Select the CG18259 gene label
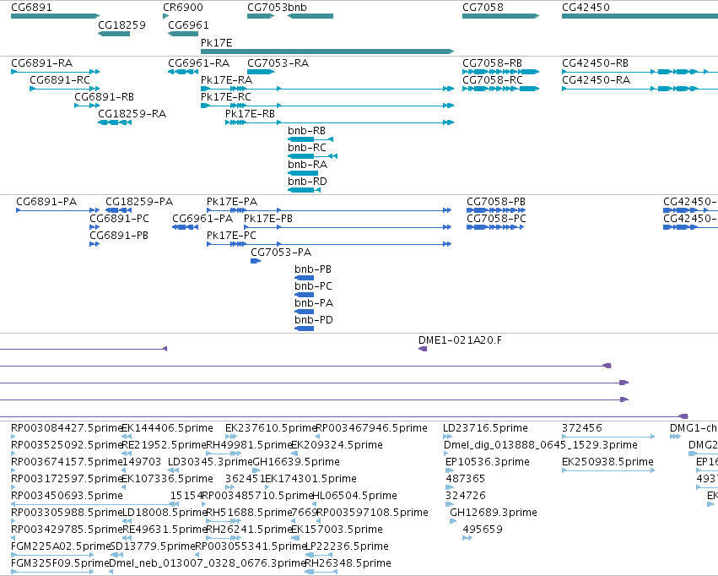718x576 pixels. tap(121, 24)
